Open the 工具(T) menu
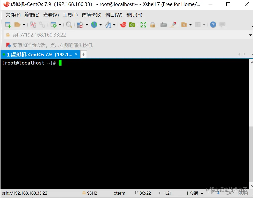The width and height of the screenshot is (253, 198). pyautogui.click(x=70, y=15)
